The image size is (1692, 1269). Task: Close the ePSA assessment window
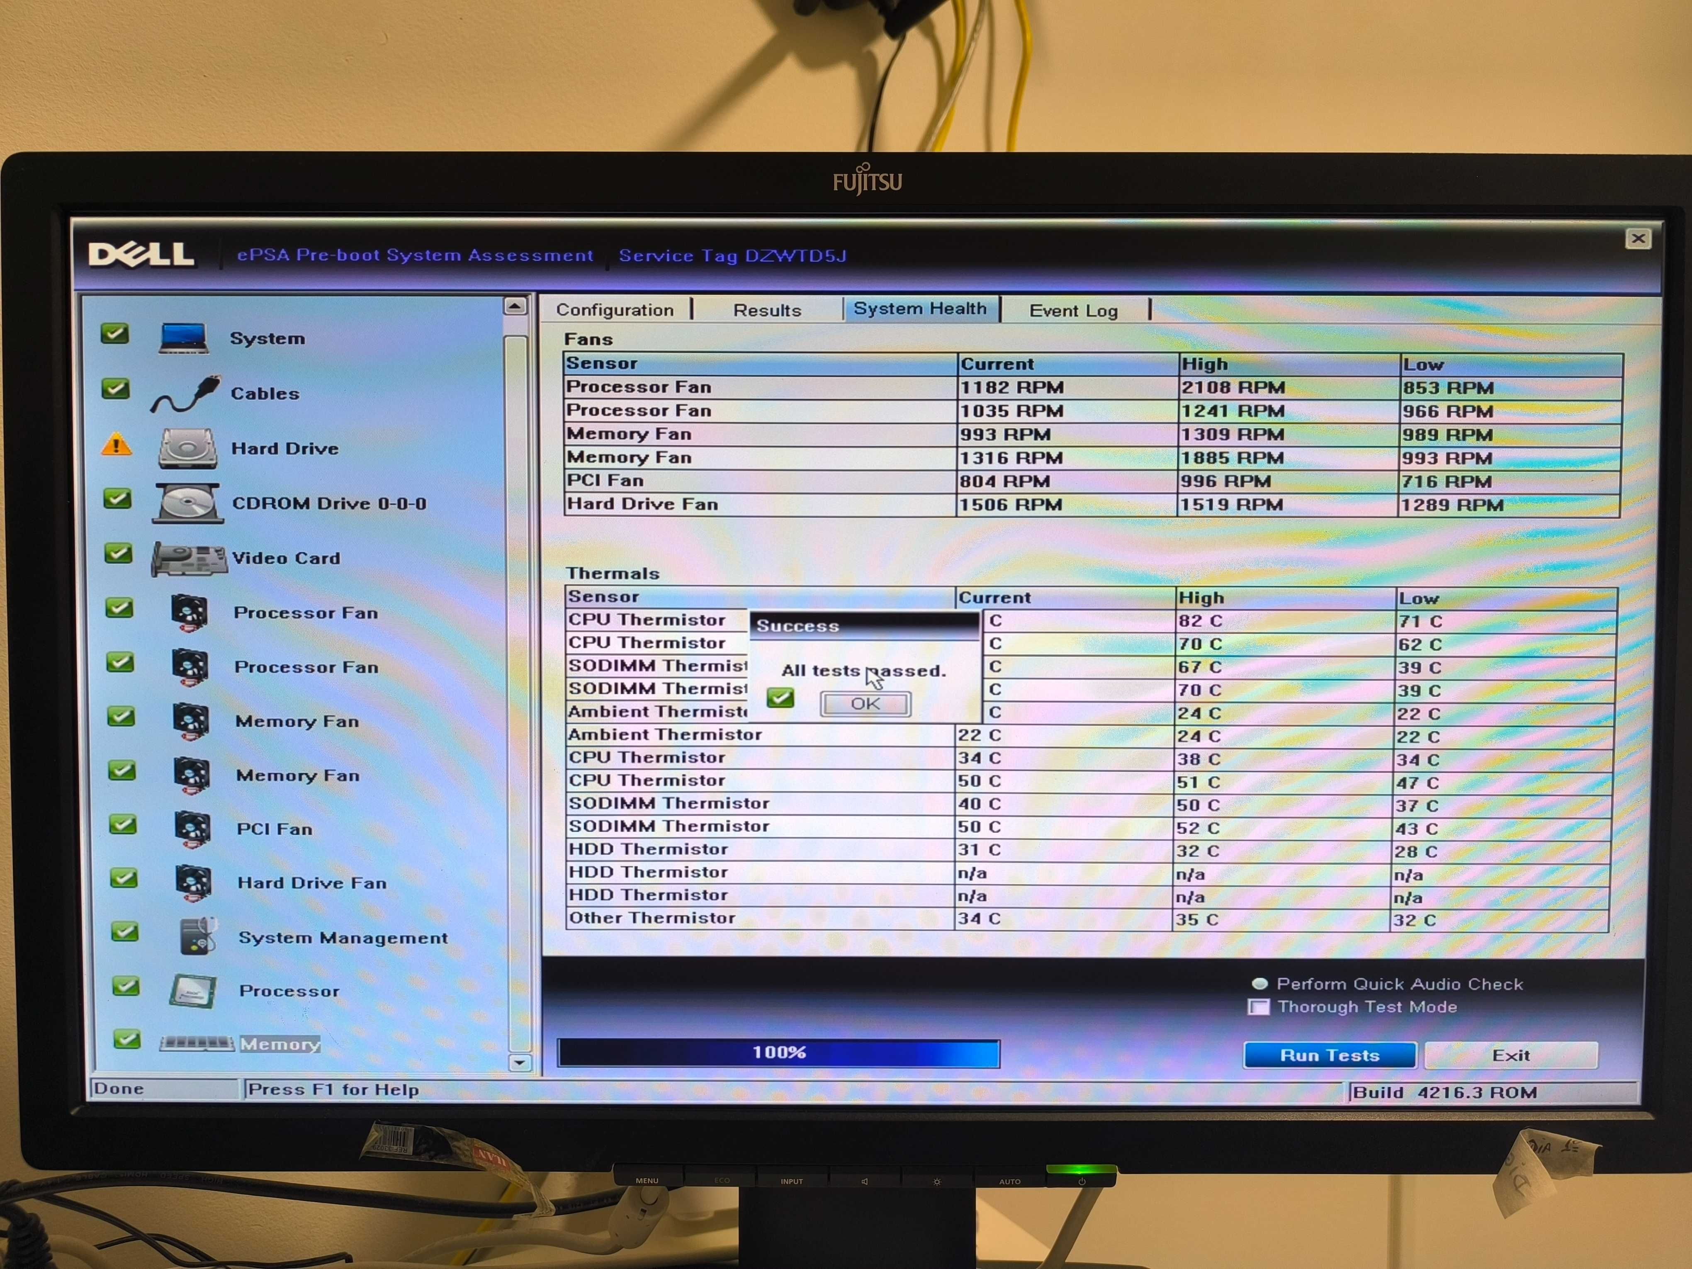[x=1639, y=238]
